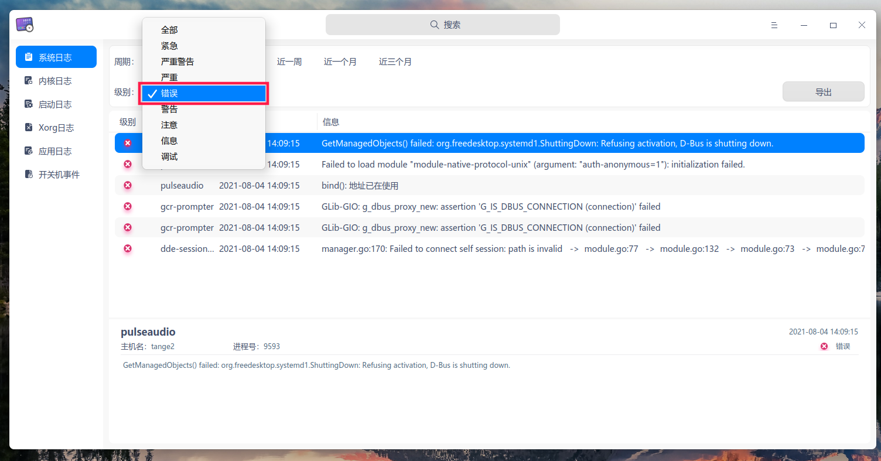Pick the 信息 level menu entry
The width and height of the screenshot is (881, 461).
coord(204,141)
